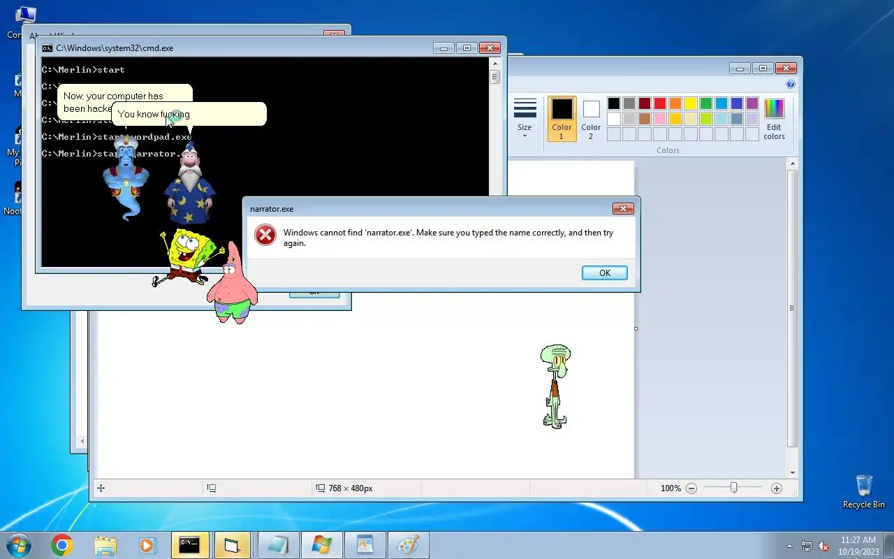The image size is (894, 559).
Task: Pick the light gray swatch in Paint palette
Action: point(629,119)
